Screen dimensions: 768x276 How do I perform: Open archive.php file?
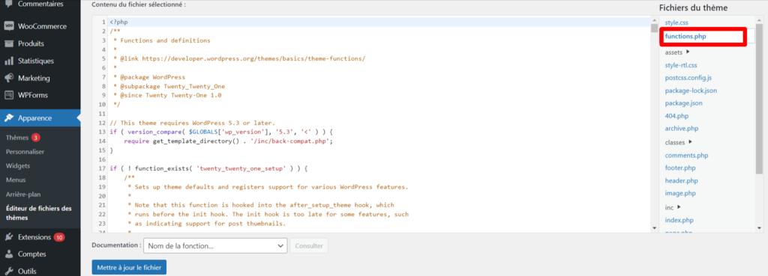pyautogui.click(x=681, y=129)
